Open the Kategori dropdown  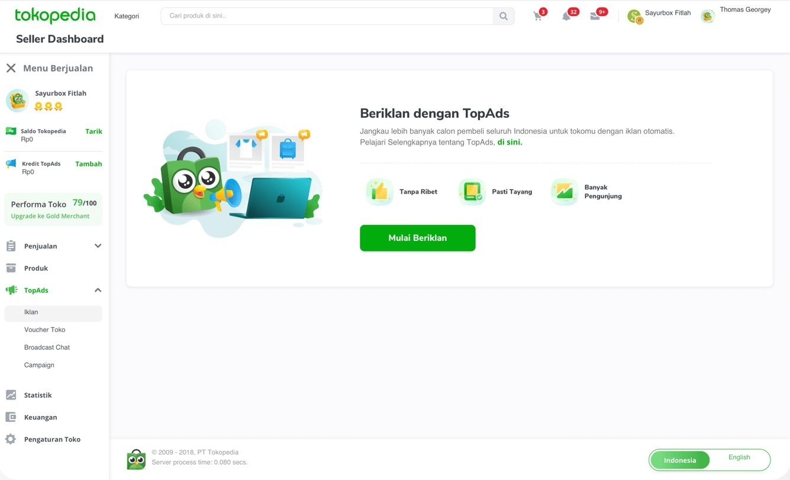click(127, 16)
